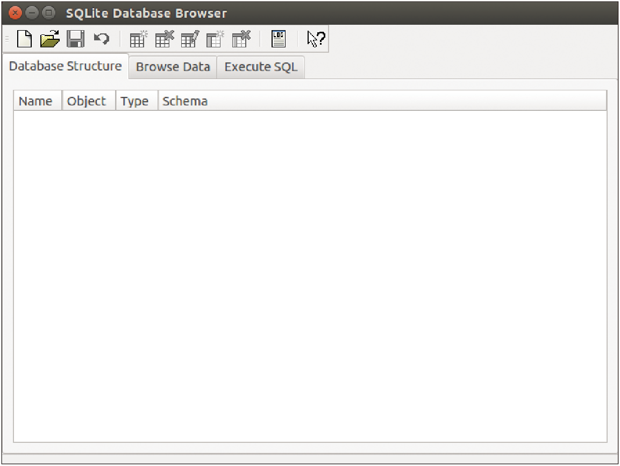The image size is (620, 466).
Task: Activate the What's This help cursor
Action: [x=316, y=39]
